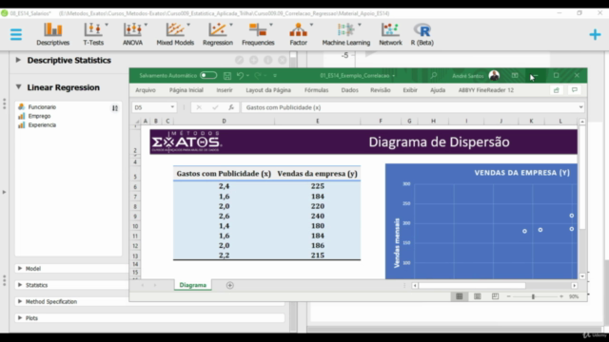Select column D header
Screen dimensions: 609x342
(224, 121)
